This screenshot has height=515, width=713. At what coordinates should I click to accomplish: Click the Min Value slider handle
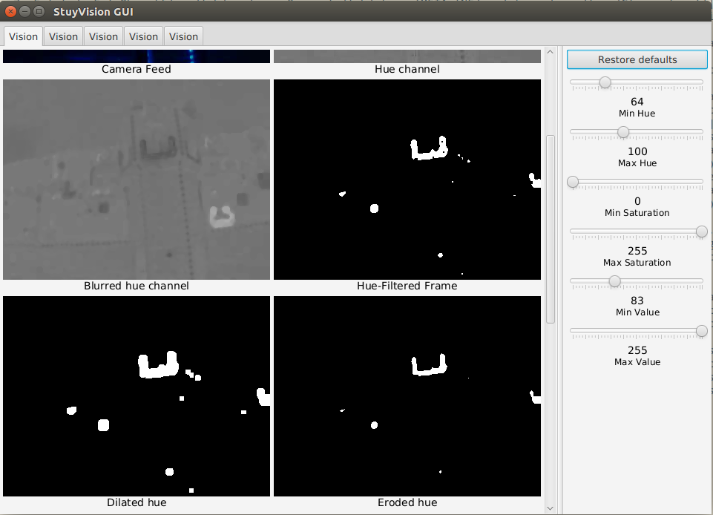coord(614,281)
